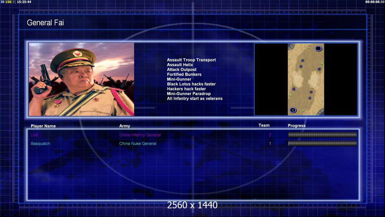Click the map preview thumbnail
The image size is (385, 217).
306,79
